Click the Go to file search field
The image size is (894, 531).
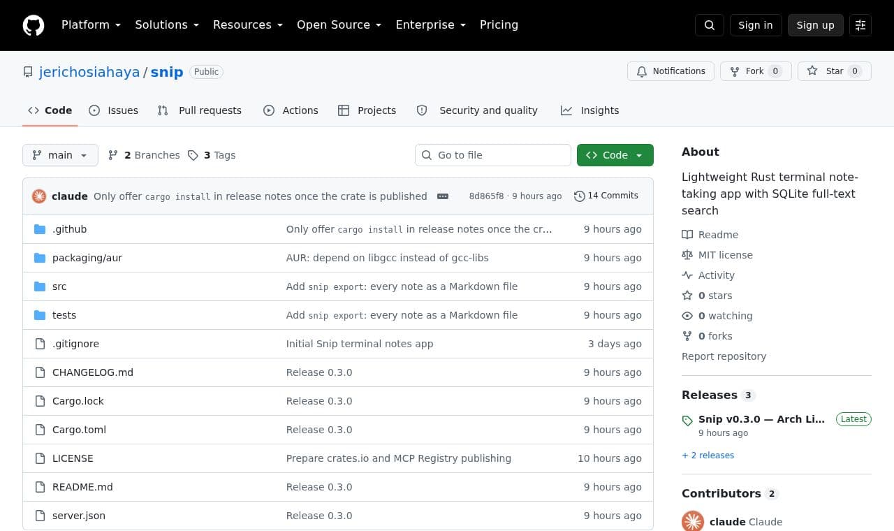[x=493, y=155]
